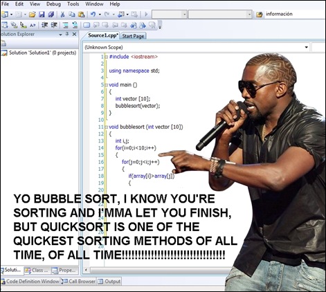Open the Window menu
This screenshot has width=326, height=292.
(94, 4)
